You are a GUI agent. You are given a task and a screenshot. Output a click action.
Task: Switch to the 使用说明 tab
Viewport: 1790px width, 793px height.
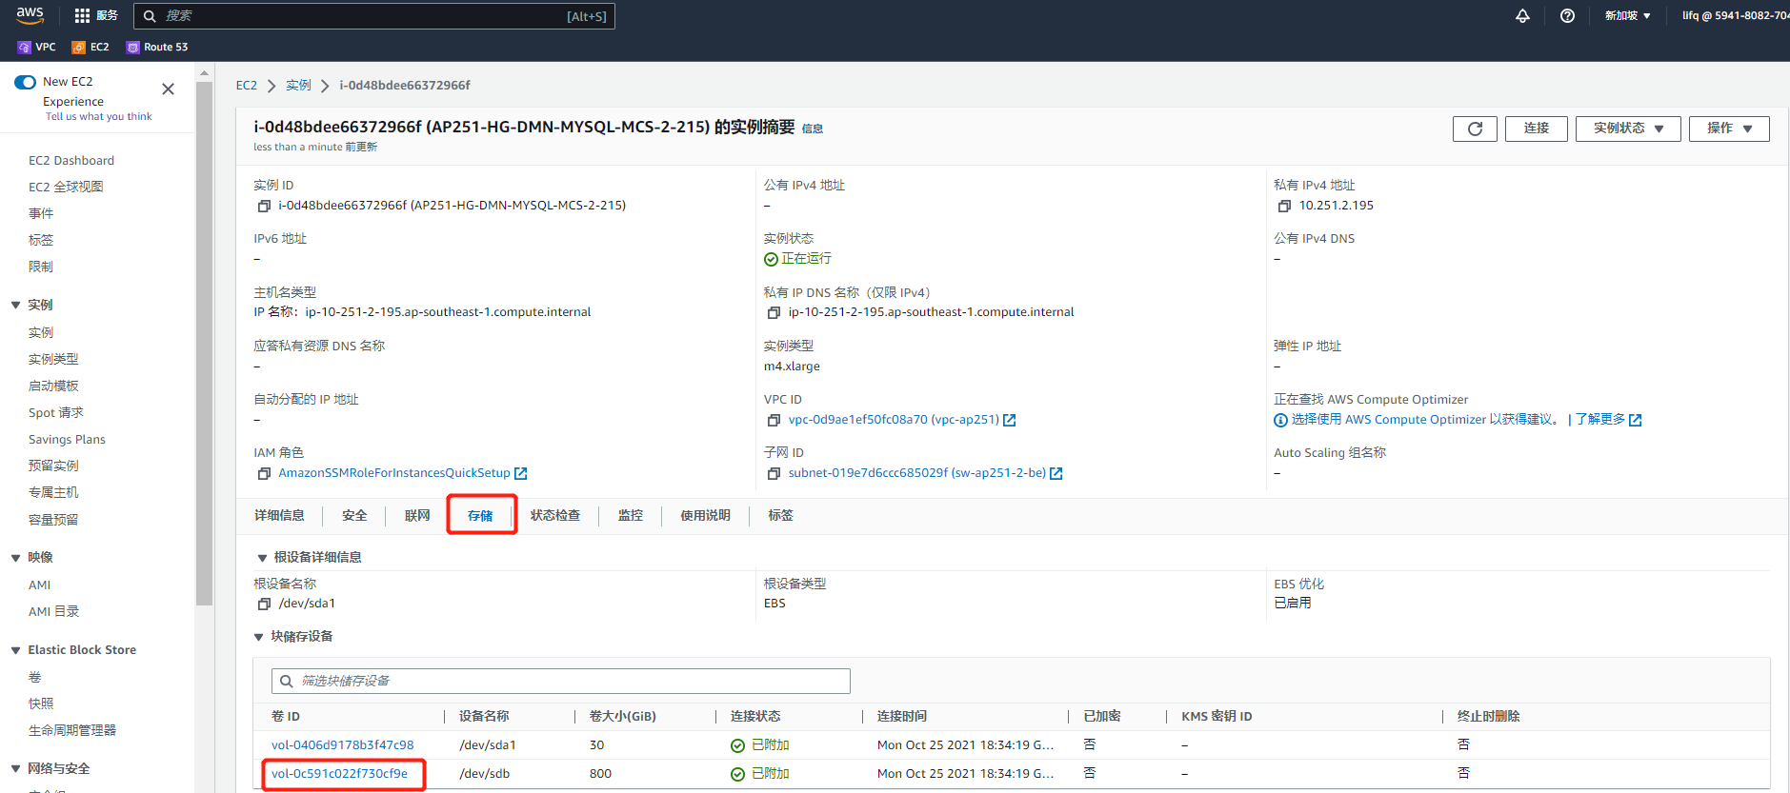point(705,516)
